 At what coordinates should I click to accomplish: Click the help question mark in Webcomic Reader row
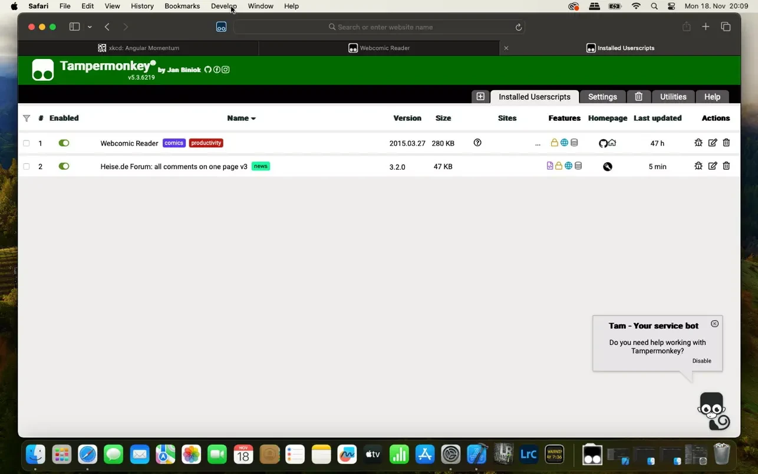point(477,143)
